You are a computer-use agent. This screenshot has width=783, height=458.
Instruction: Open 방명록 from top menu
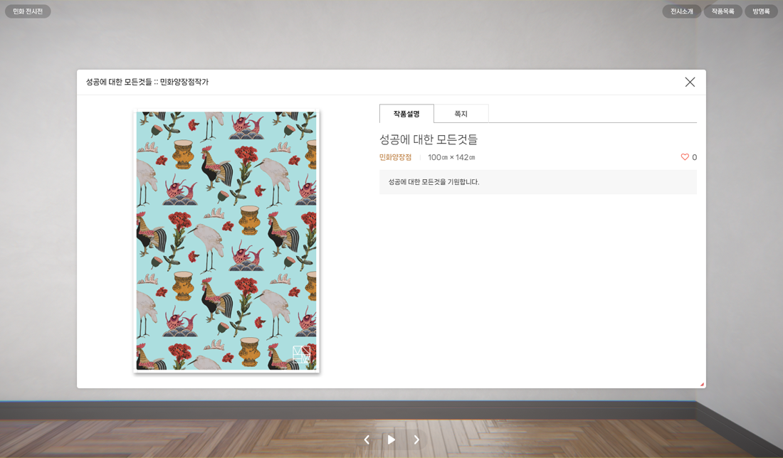[761, 11]
